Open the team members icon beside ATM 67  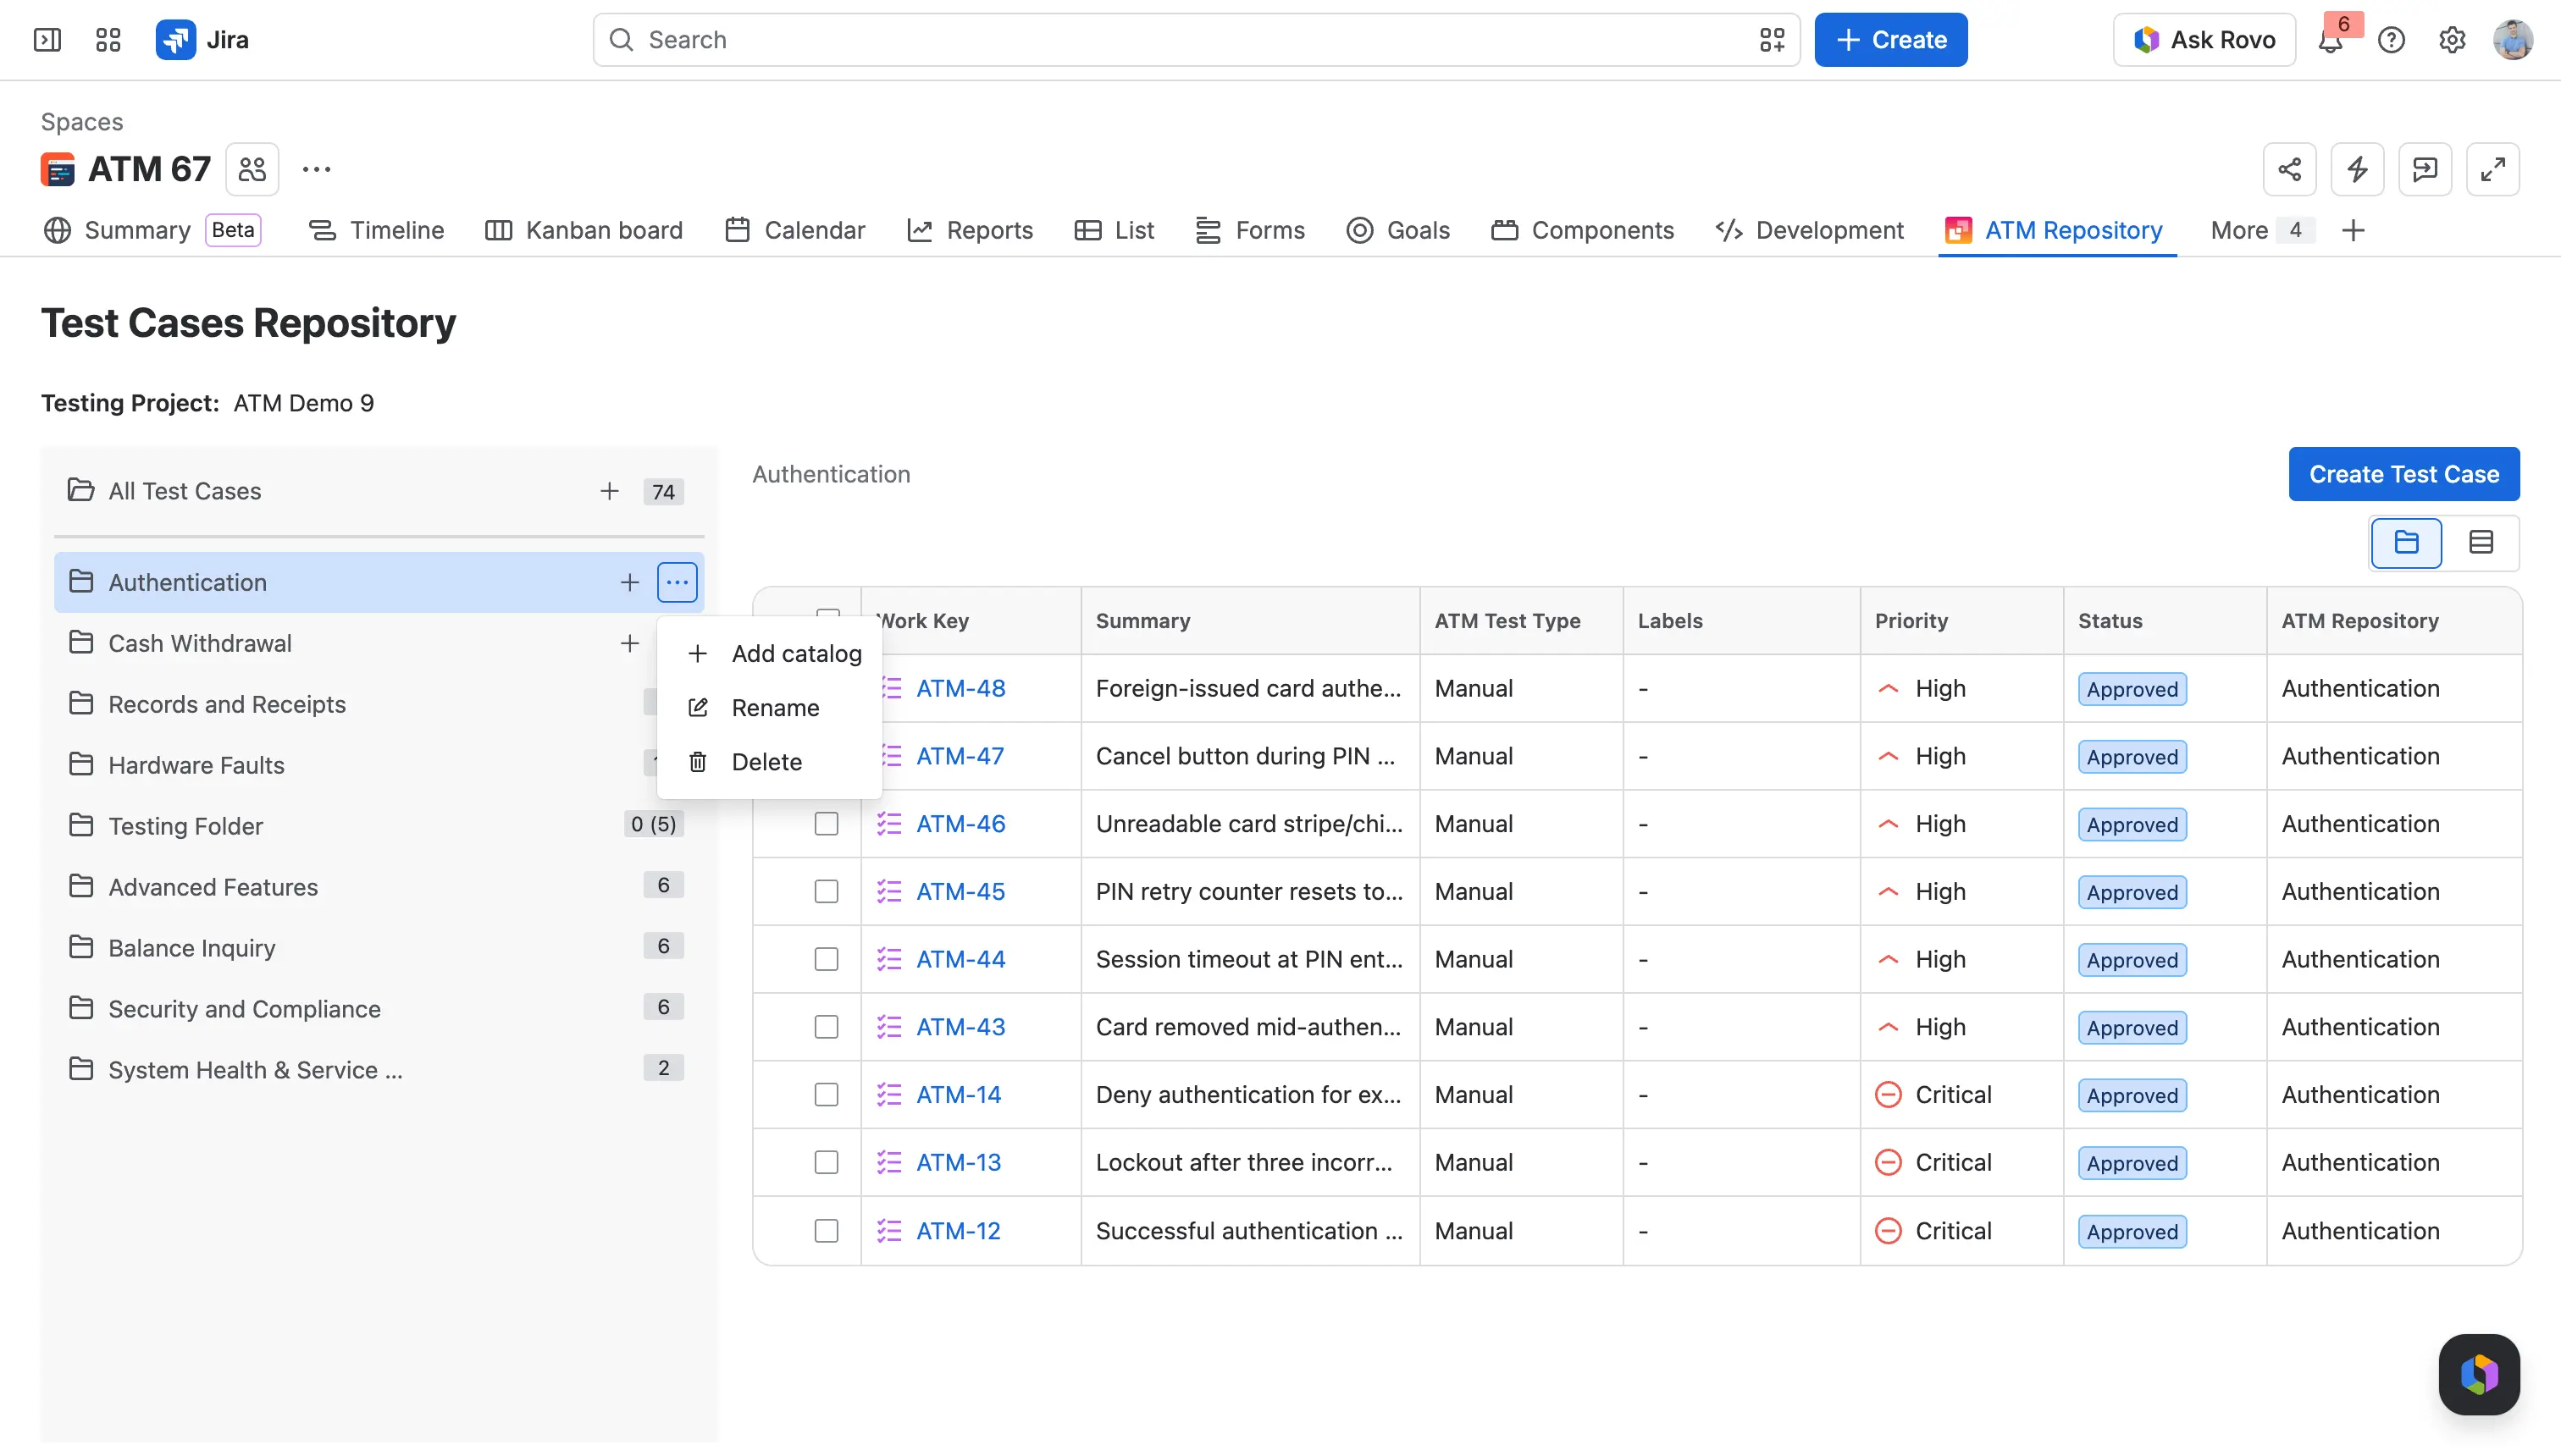coord(252,169)
